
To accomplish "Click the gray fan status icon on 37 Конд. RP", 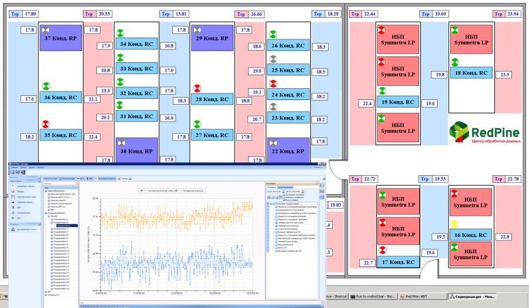I will (45, 30).
